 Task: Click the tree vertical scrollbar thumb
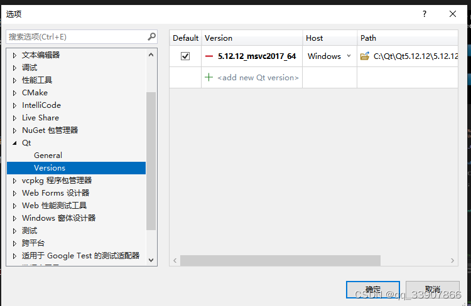tap(151, 161)
